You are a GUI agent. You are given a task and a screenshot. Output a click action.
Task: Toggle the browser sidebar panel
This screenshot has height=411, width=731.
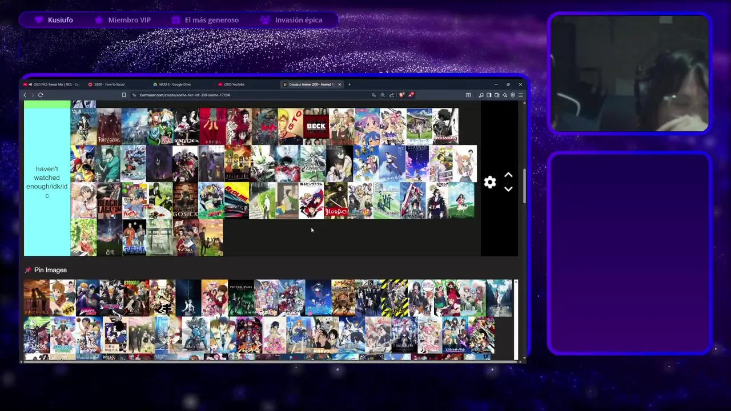489,95
